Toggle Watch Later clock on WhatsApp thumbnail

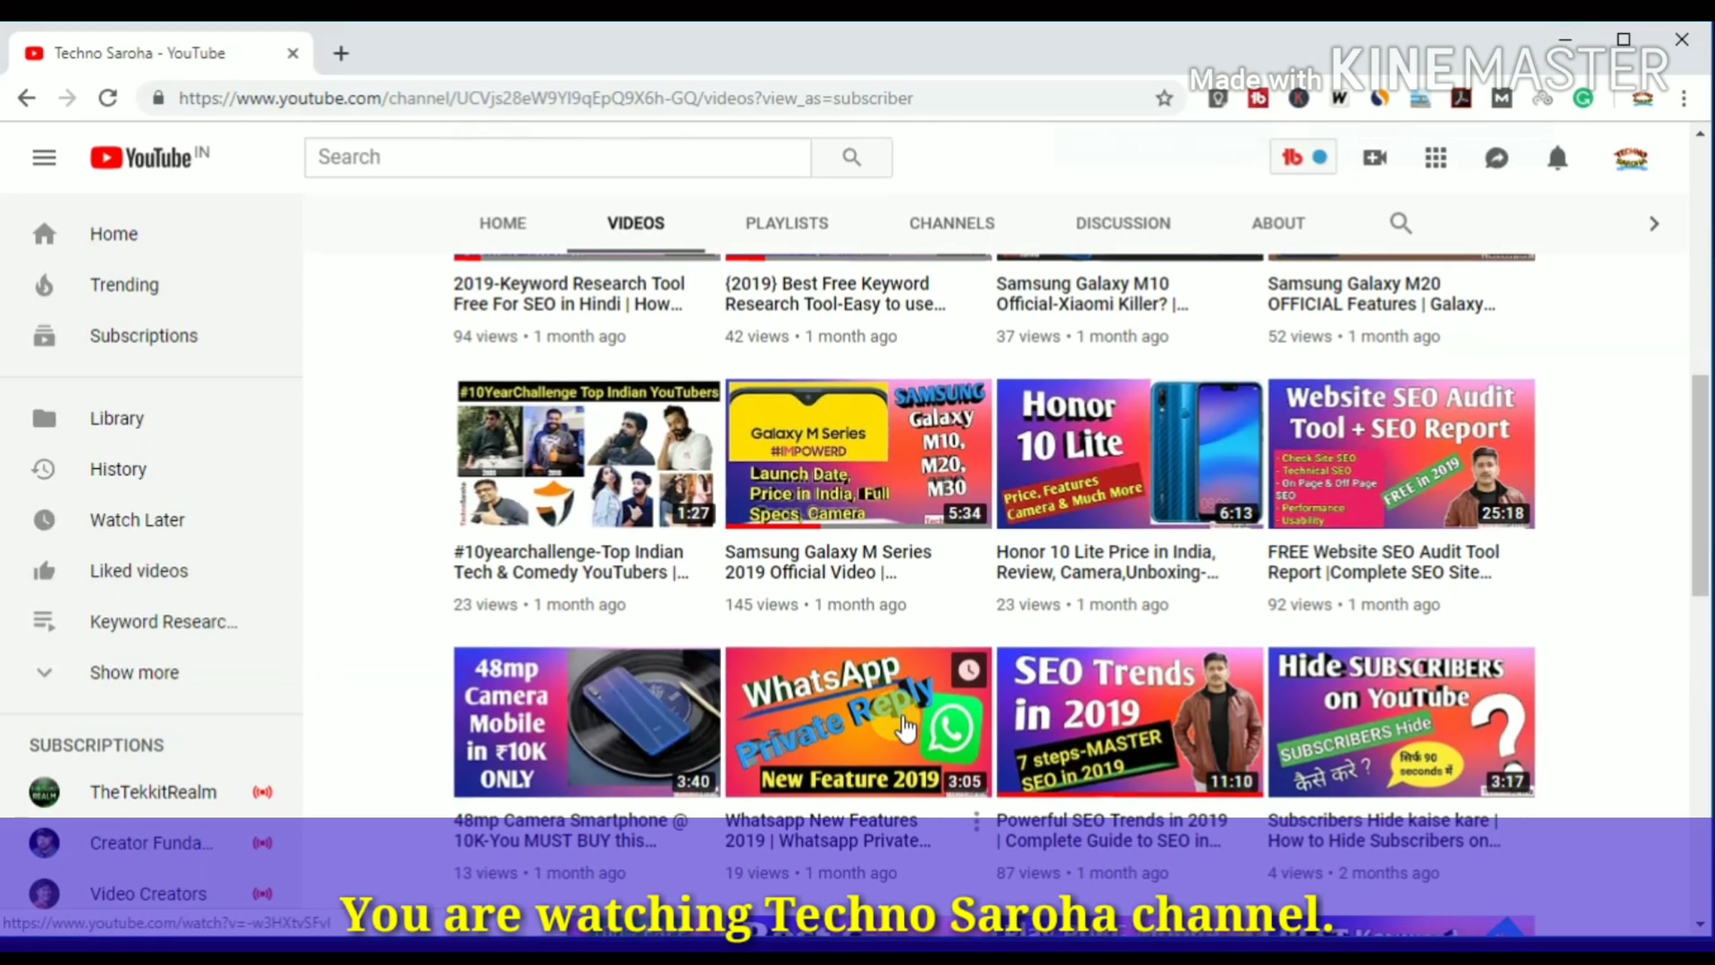coord(968,670)
